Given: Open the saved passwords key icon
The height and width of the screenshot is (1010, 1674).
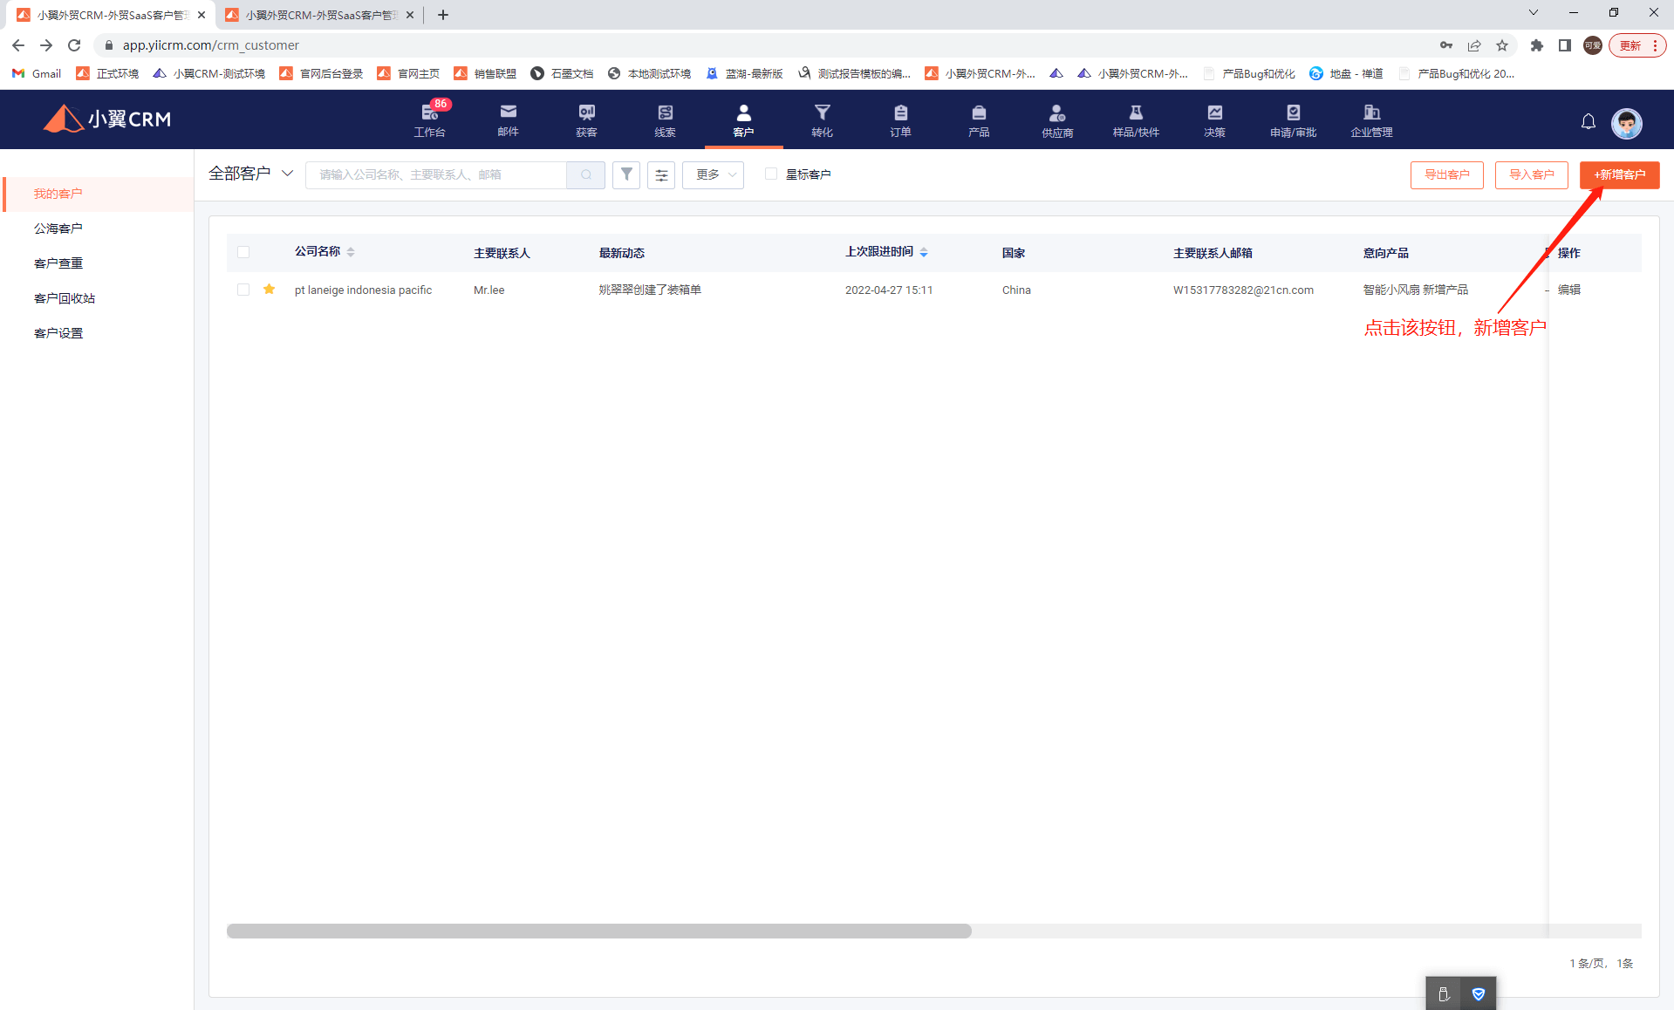Looking at the screenshot, I should click(1446, 45).
